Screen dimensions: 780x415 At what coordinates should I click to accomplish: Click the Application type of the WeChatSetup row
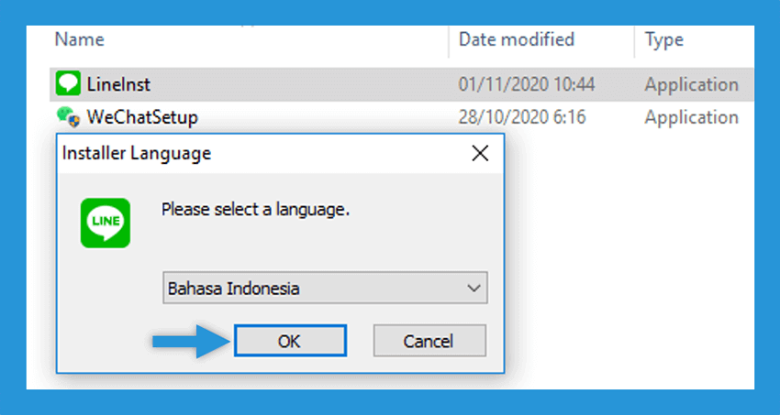pos(692,117)
